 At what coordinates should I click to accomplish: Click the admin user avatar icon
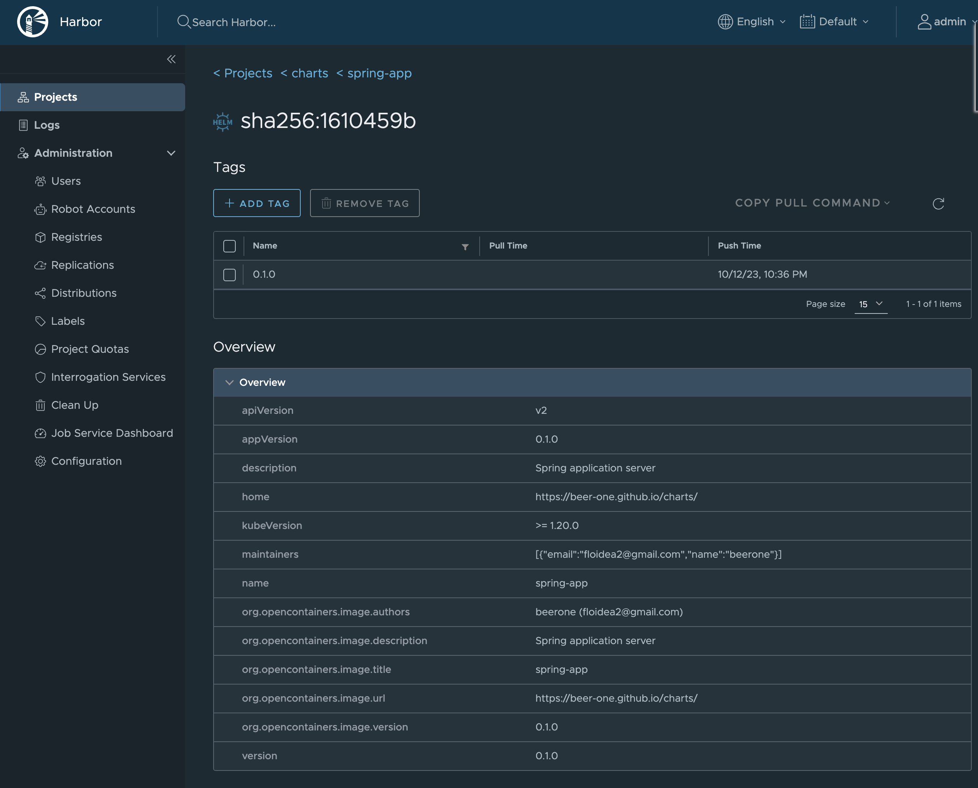(x=924, y=22)
